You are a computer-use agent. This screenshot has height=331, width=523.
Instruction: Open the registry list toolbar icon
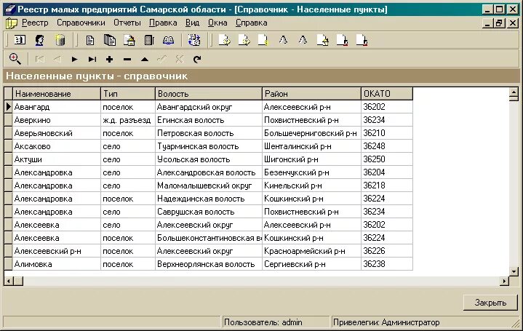click(20, 40)
